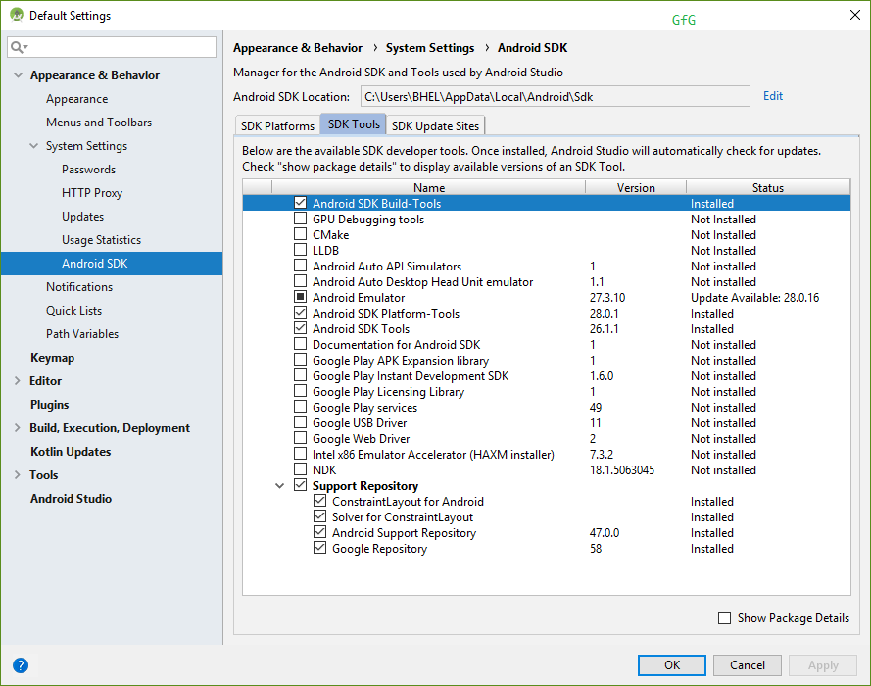This screenshot has width=871, height=686.
Task: Switch to SDK Platforms tab
Action: pos(277,125)
